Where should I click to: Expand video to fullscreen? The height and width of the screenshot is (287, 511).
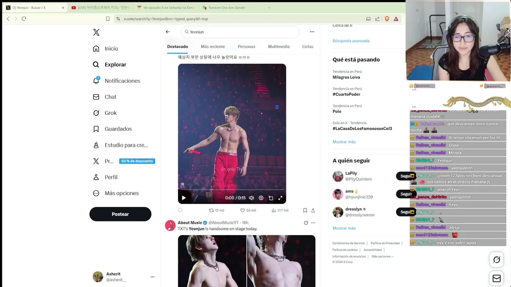(x=280, y=198)
